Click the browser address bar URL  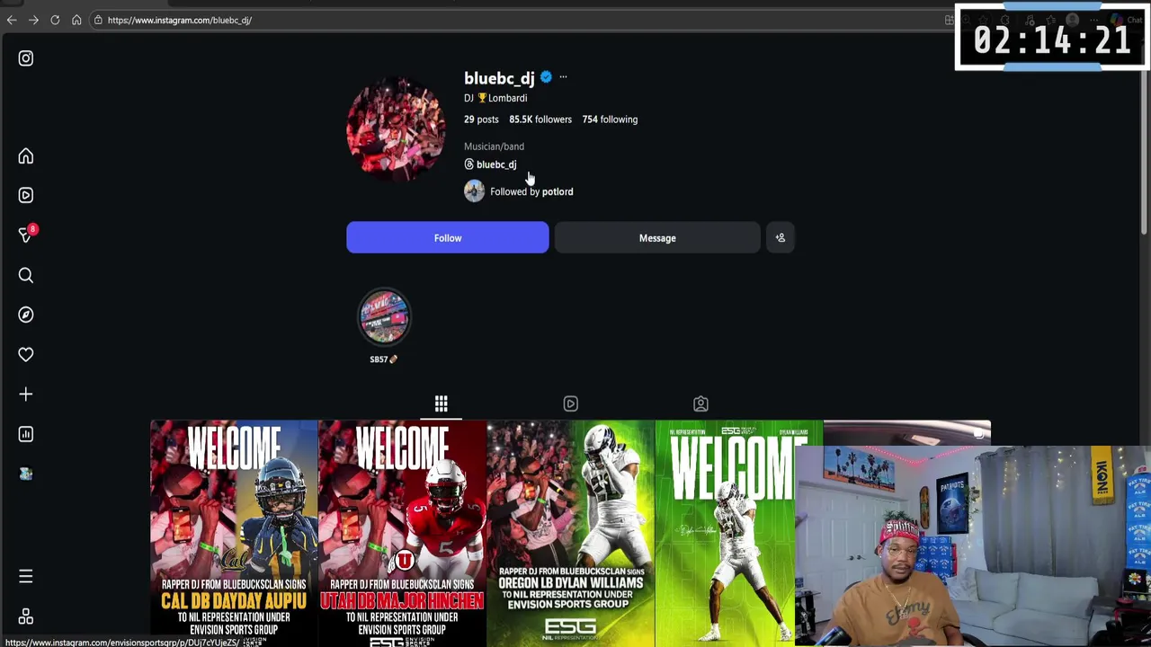coord(180,20)
